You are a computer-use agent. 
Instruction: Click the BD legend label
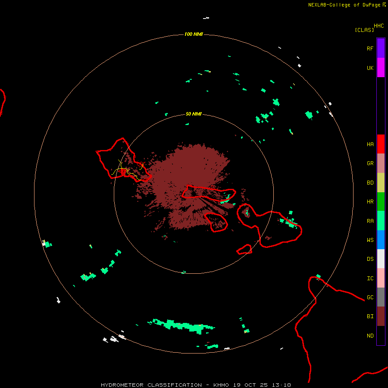point(370,183)
